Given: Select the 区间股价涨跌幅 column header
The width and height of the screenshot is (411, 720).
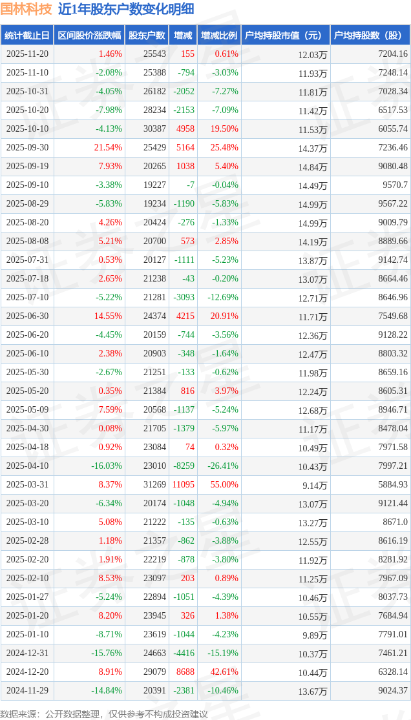Looking at the screenshot, I should pos(89,36).
